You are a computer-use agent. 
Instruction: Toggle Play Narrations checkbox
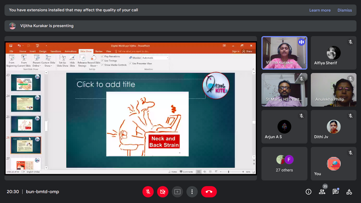[x=102, y=56]
